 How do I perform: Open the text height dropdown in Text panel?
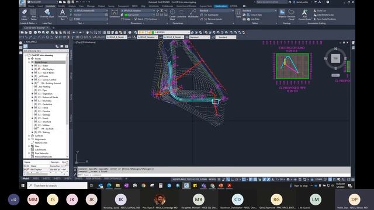click(90, 19)
